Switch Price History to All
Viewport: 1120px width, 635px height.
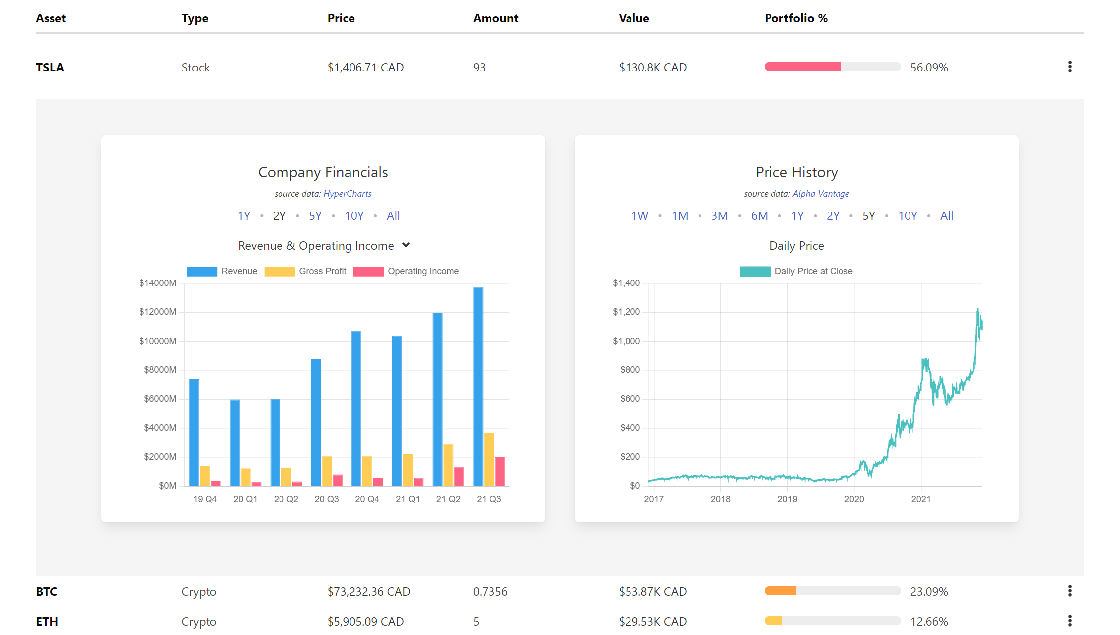tap(947, 216)
